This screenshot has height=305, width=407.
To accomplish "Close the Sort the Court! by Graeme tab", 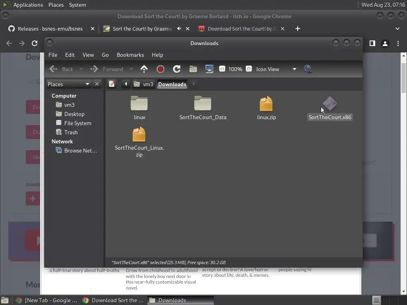I will [x=188, y=29].
